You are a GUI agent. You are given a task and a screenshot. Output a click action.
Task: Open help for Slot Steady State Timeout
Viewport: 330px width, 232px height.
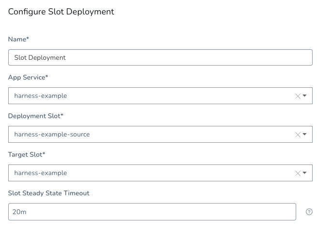[x=309, y=212]
